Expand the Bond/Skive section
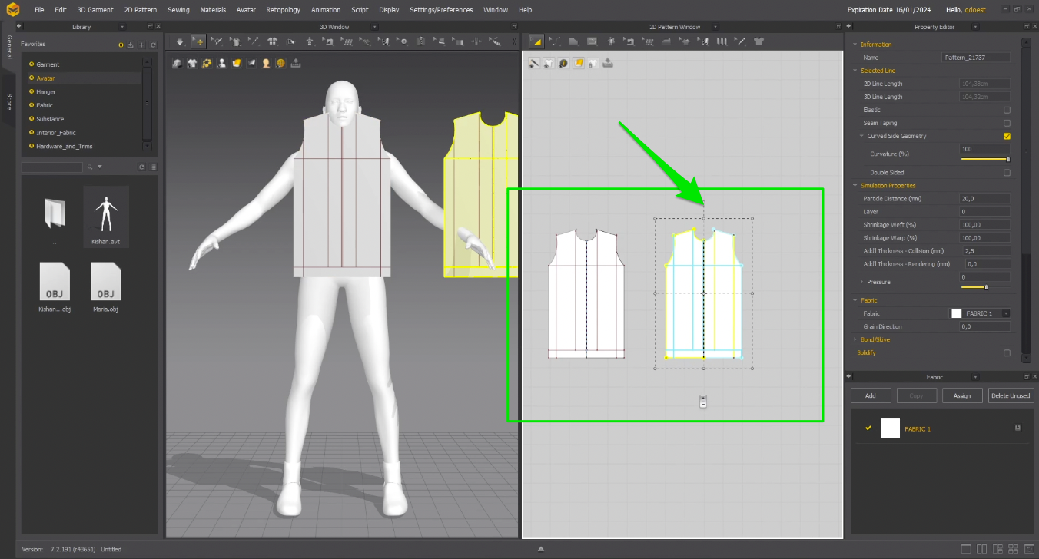The height and width of the screenshot is (559, 1039). (855, 339)
